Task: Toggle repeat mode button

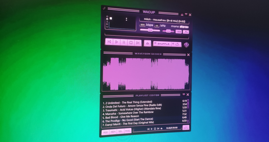Action: coord(176,44)
